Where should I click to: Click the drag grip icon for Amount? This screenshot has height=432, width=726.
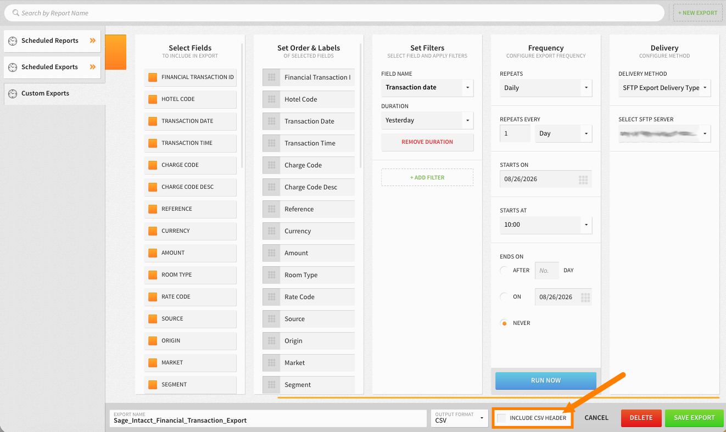coord(271,253)
